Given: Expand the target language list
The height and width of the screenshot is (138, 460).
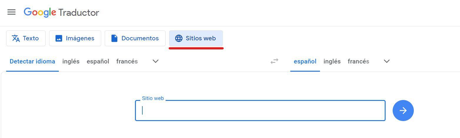Looking at the screenshot, I should pyautogui.click(x=387, y=61).
